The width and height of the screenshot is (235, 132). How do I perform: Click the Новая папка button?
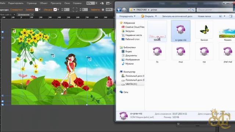[204, 16]
